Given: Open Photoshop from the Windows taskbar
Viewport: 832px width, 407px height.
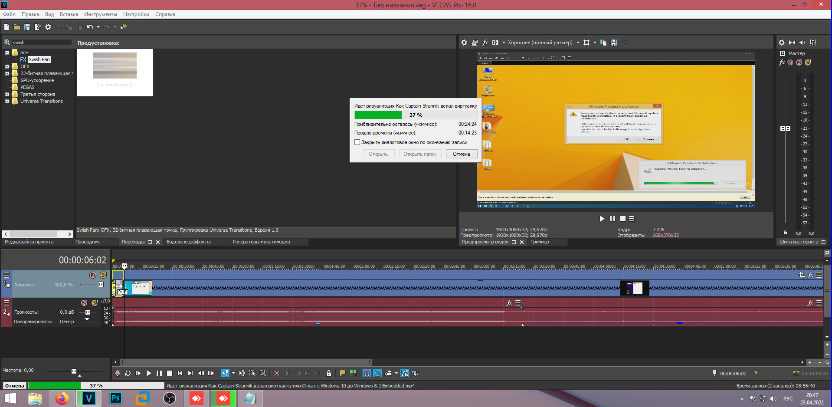Looking at the screenshot, I should (116, 398).
